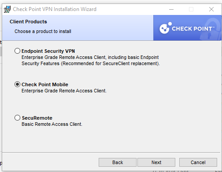The height and width of the screenshot is (172, 222).
Task: Click the CHECK POINT banner text
Action: pos(193,29)
